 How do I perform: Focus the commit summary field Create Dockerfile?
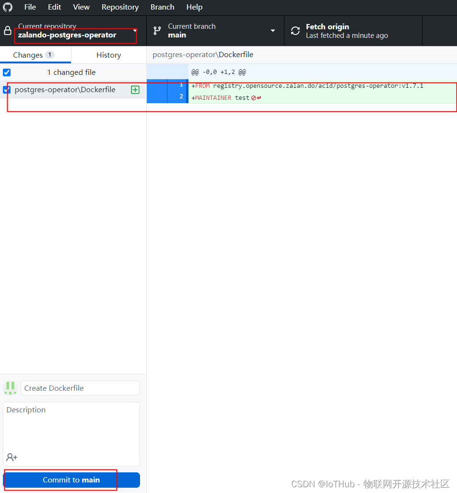click(x=80, y=388)
